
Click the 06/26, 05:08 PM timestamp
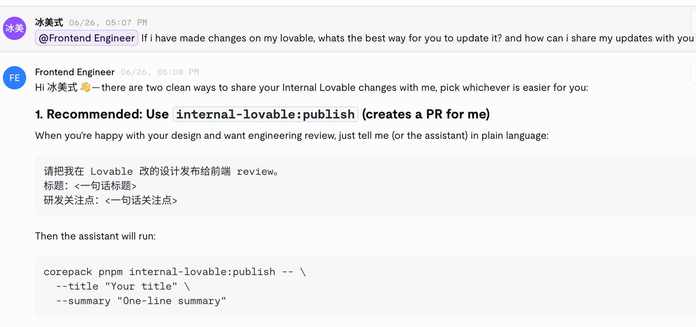pyautogui.click(x=160, y=72)
